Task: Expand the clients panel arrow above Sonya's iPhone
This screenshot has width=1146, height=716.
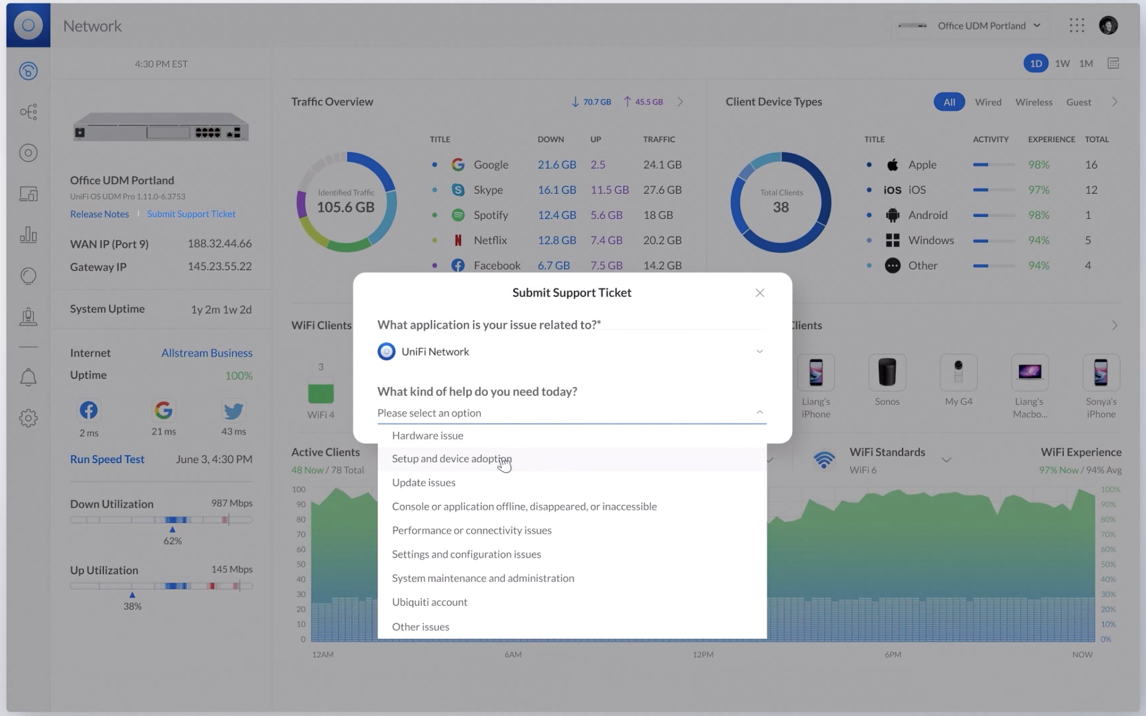Action: 1115,325
